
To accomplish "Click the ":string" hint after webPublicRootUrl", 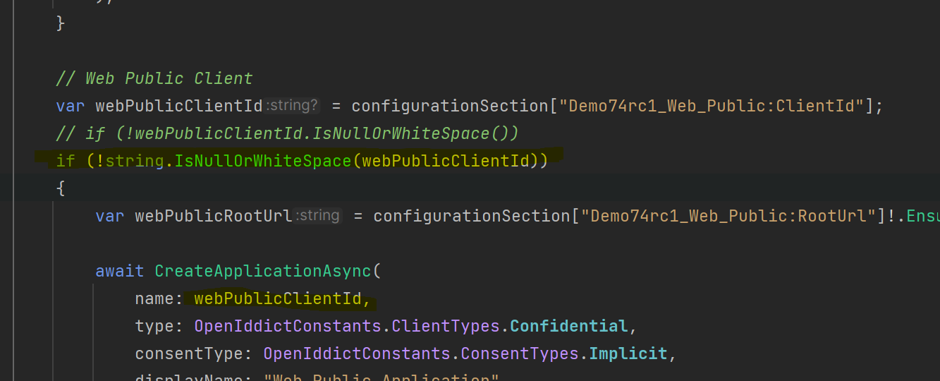I will click(318, 216).
